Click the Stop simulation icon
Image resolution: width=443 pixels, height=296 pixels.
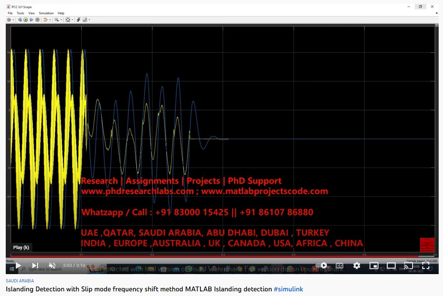(x=37, y=20)
